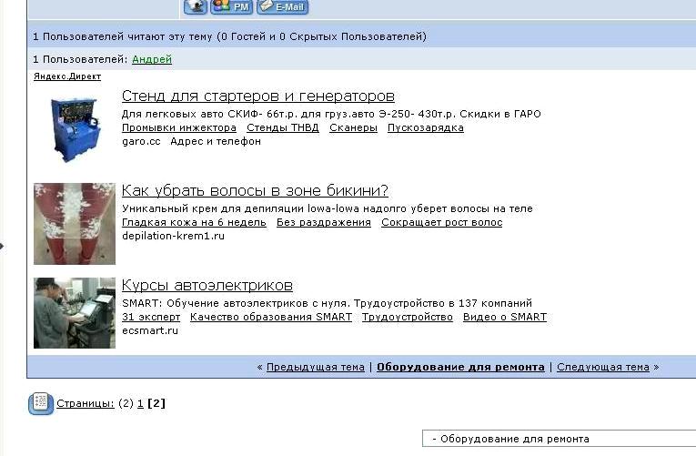Go to page 1 of the topic
Screen dimensions: 696x456
140,403
